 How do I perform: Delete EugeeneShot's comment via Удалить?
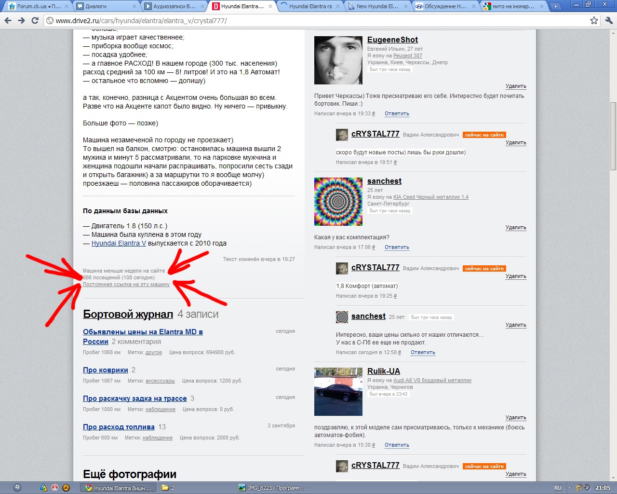click(516, 86)
